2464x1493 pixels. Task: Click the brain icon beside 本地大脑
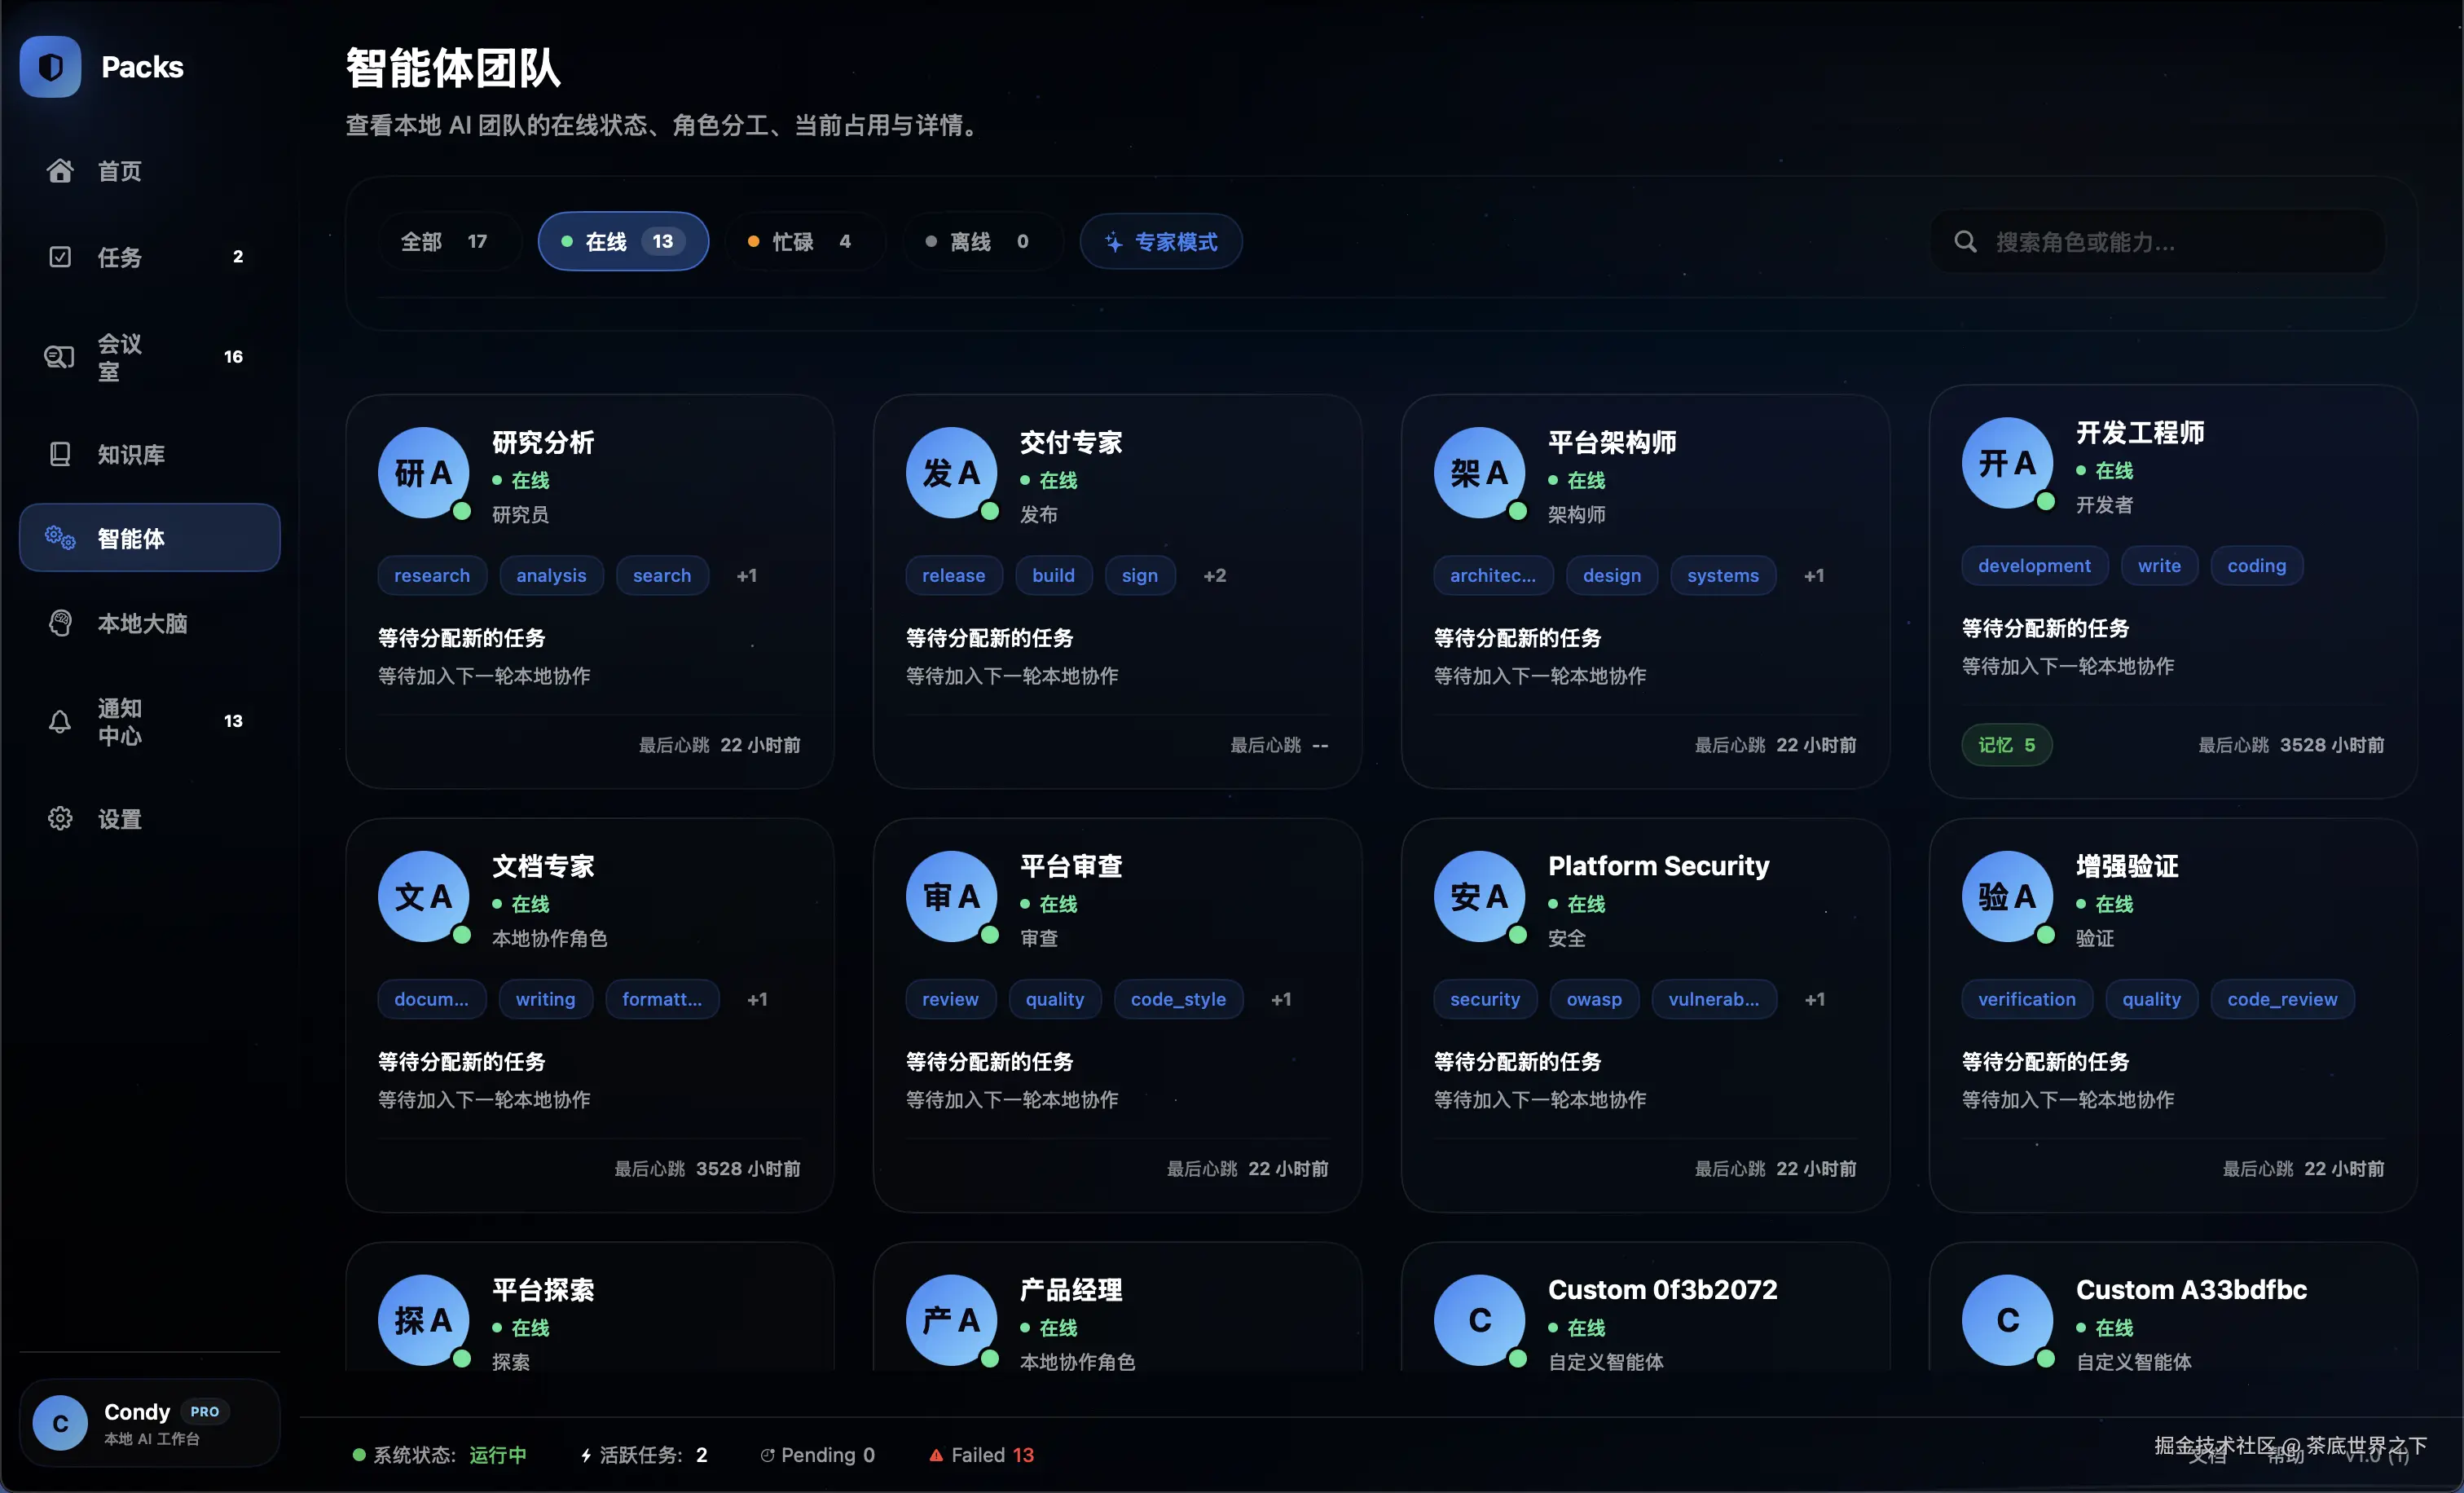tap(60, 623)
